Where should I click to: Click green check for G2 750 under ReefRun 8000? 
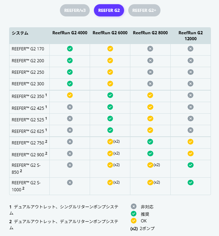[150, 142]
